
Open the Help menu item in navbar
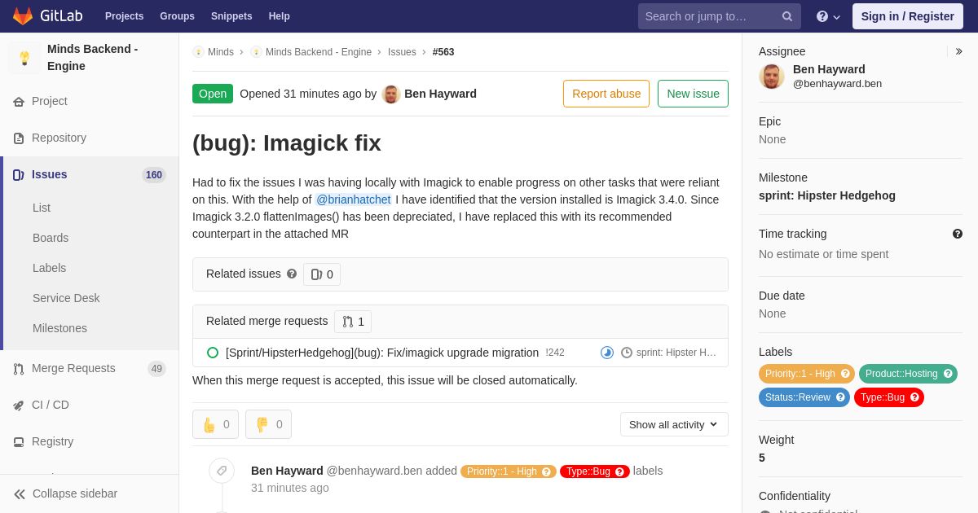click(x=280, y=16)
